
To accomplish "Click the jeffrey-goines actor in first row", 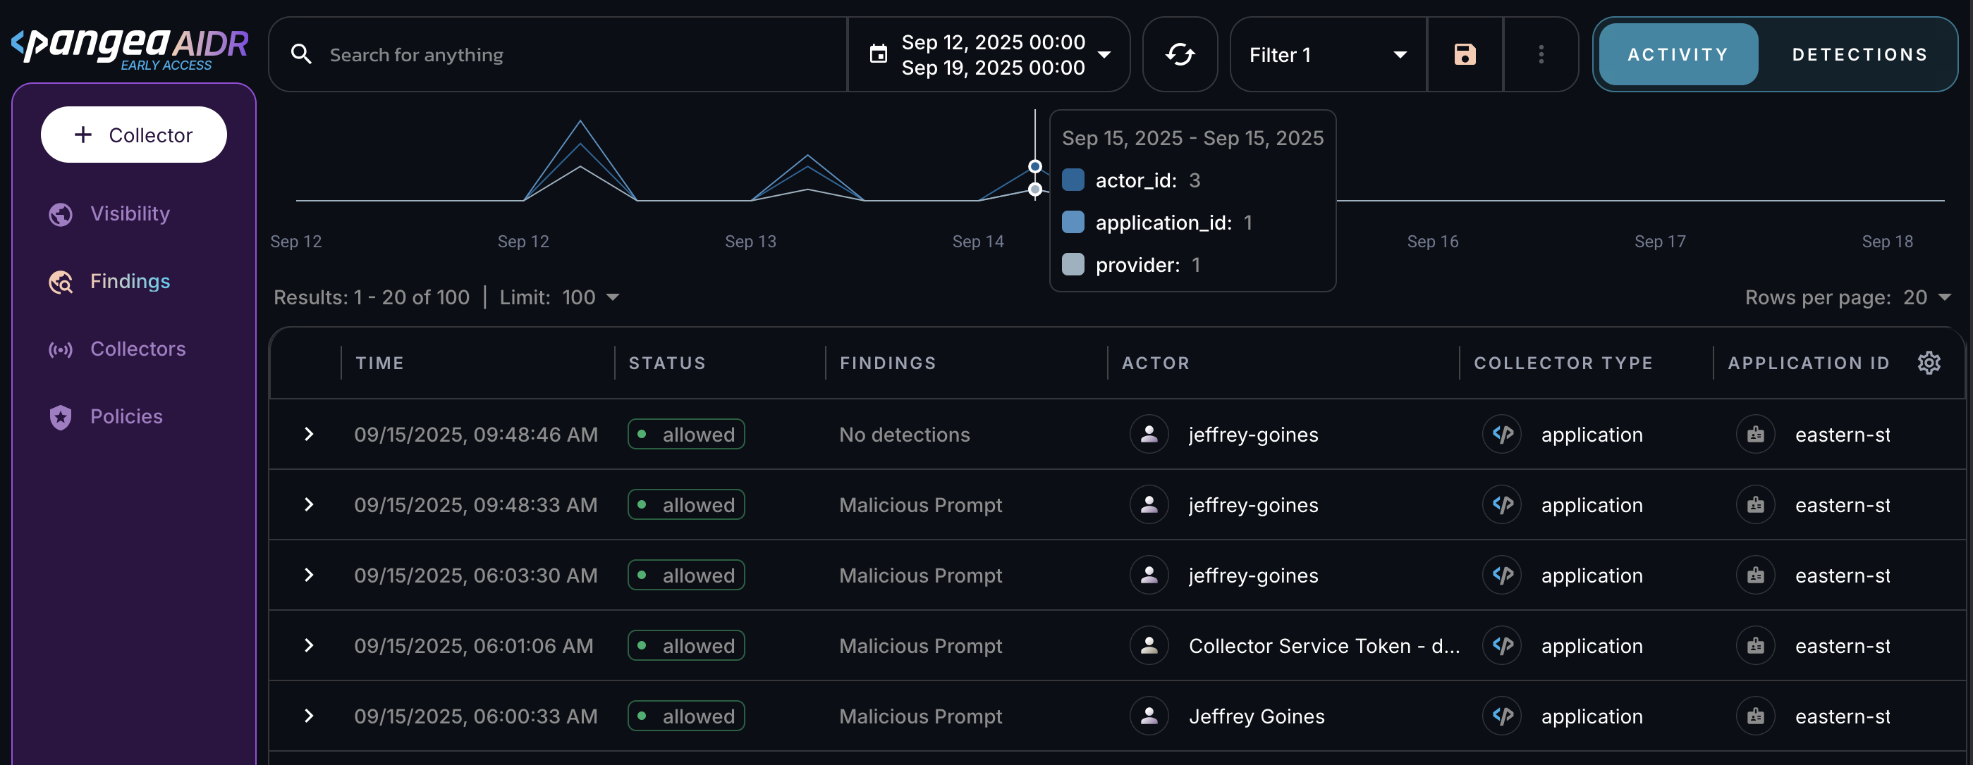I will (1253, 435).
